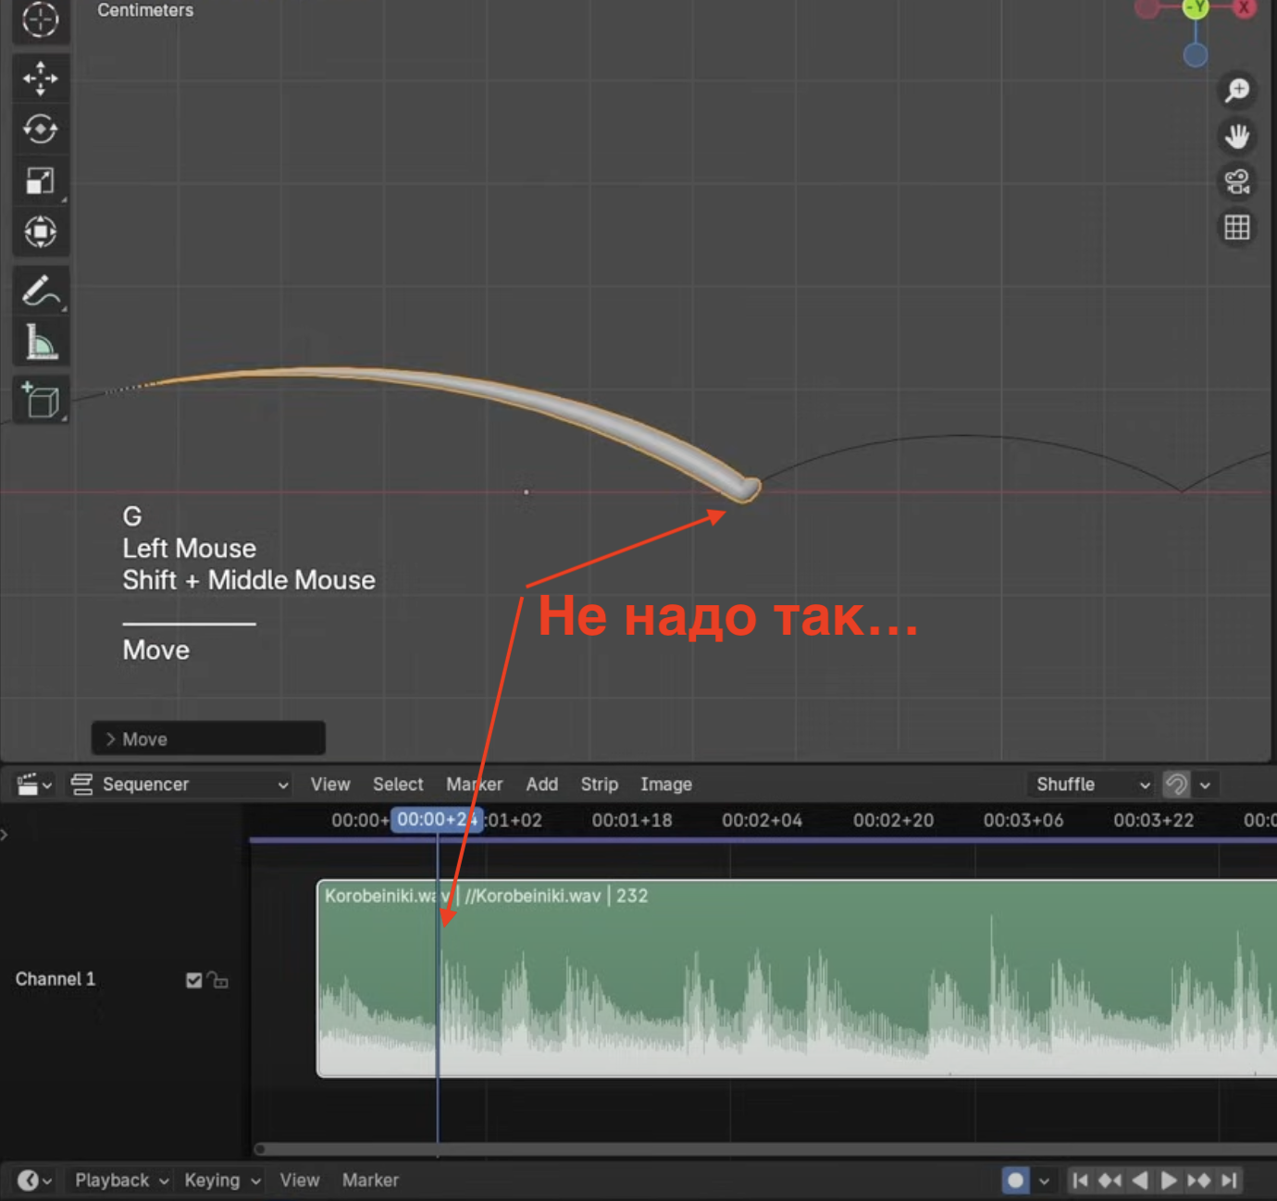
Task: Open the timeline Marker menu
Action: [x=370, y=1181]
